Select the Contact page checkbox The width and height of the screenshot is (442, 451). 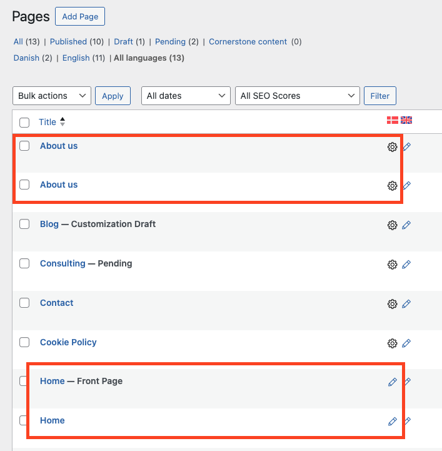[x=24, y=303]
